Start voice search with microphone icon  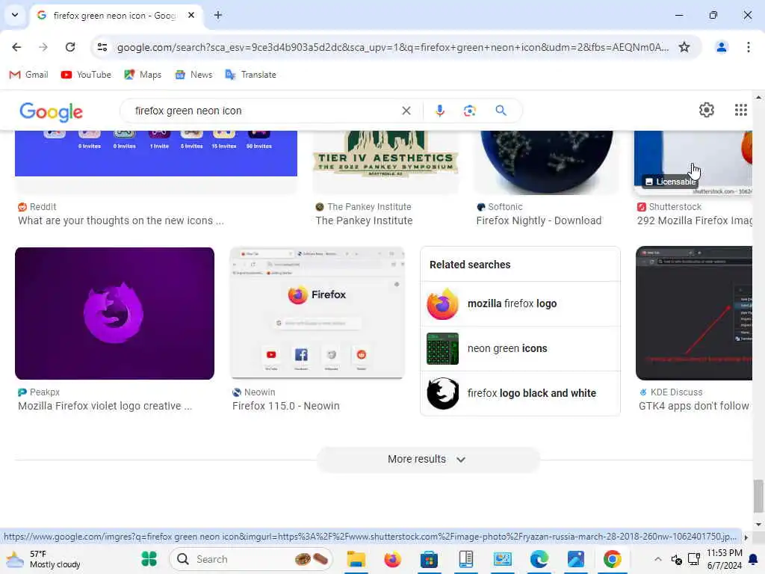(x=439, y=111)
